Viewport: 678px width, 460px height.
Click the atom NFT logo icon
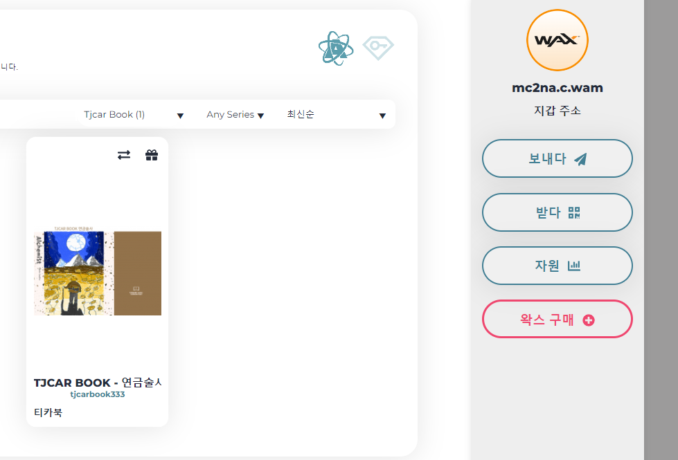pyautogui.click(x=336, y=48)
